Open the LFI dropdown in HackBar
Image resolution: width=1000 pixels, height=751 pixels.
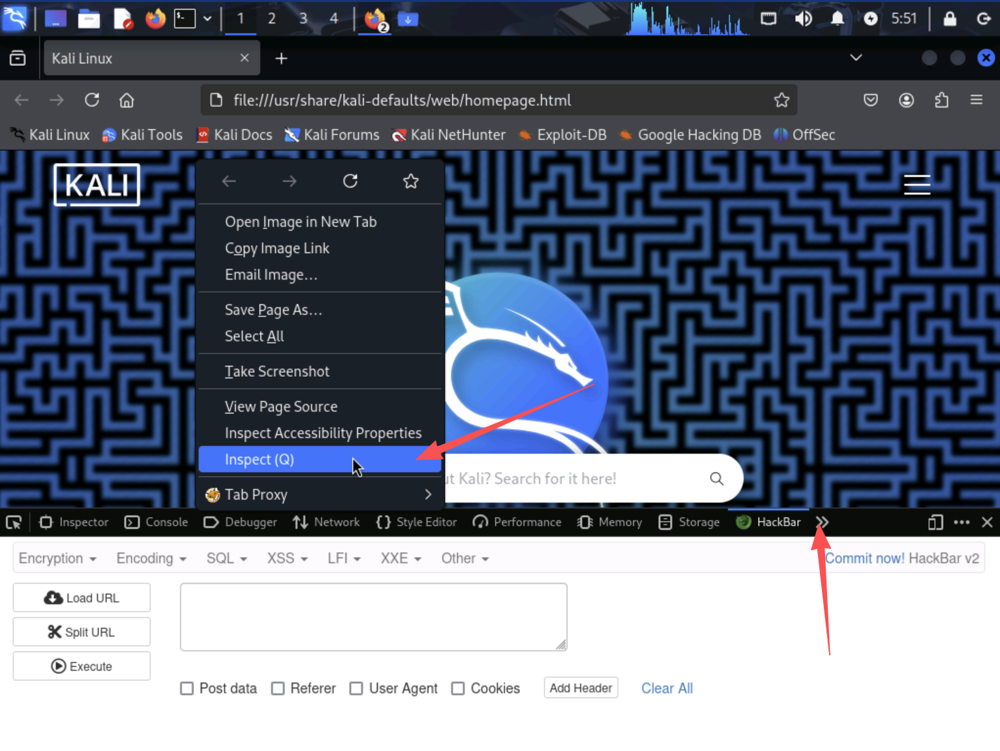click(344, 559)
